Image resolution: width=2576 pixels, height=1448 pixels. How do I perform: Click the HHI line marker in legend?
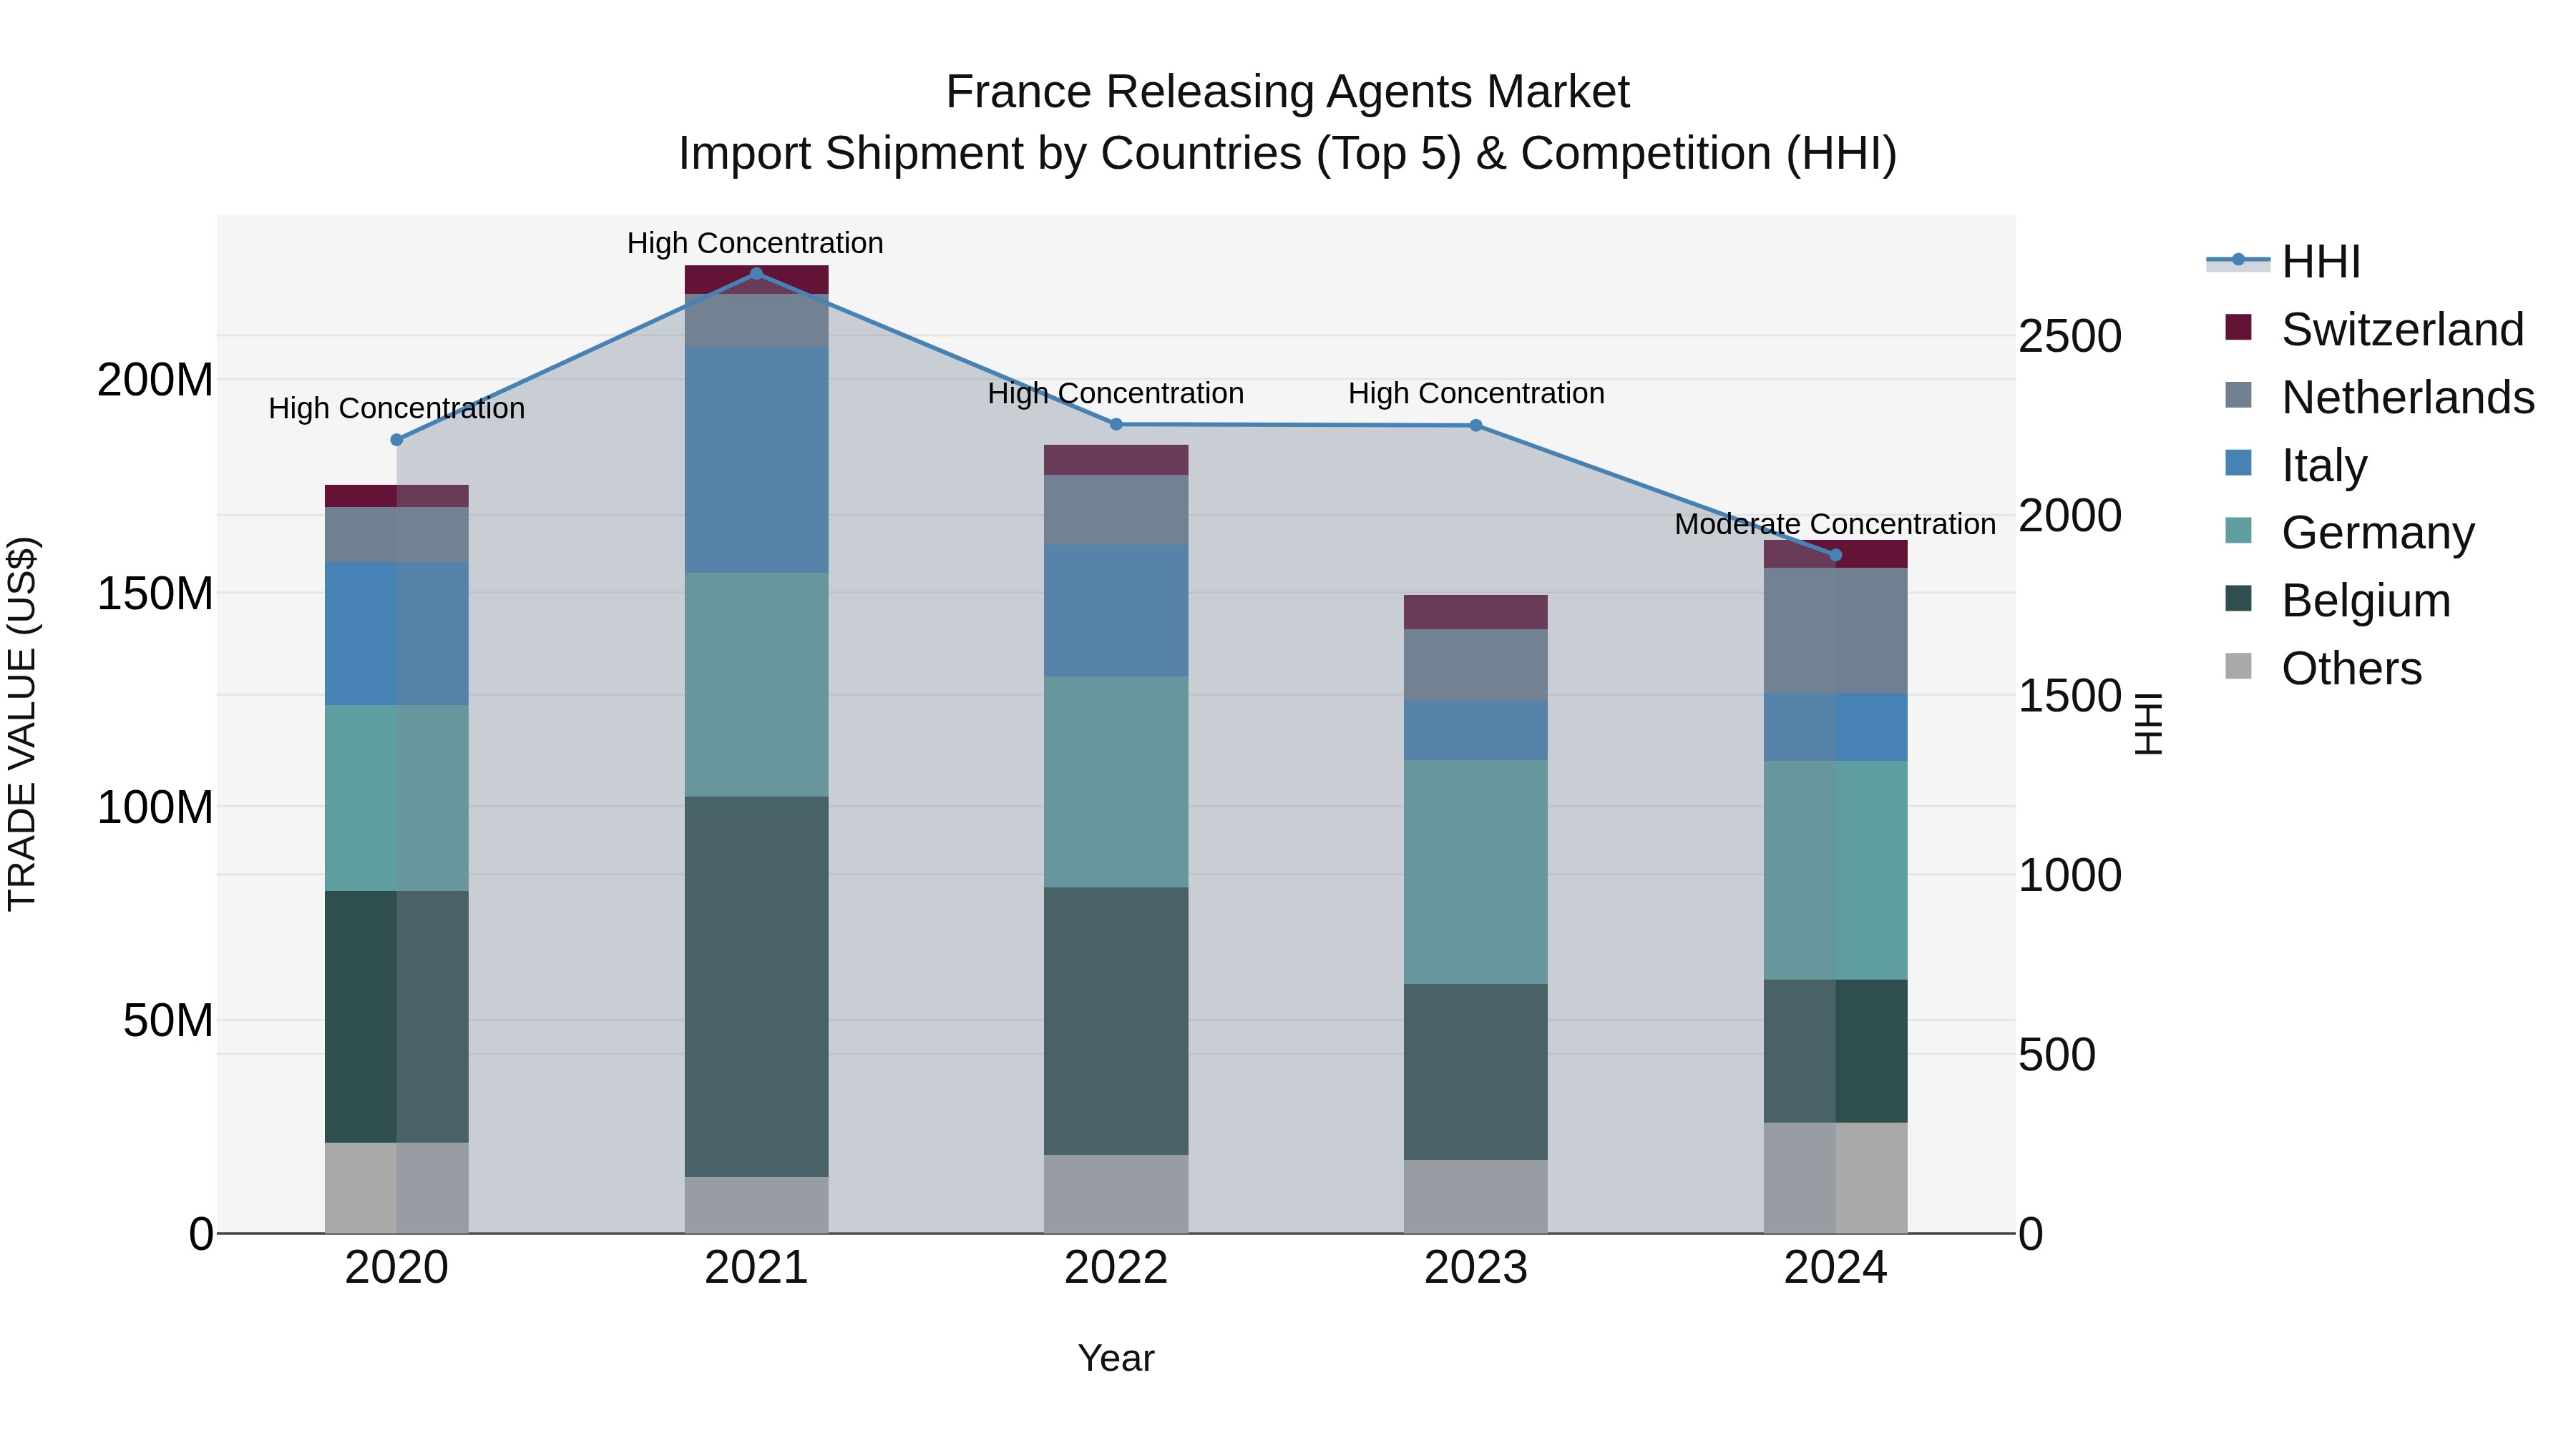coord(2238,260)
